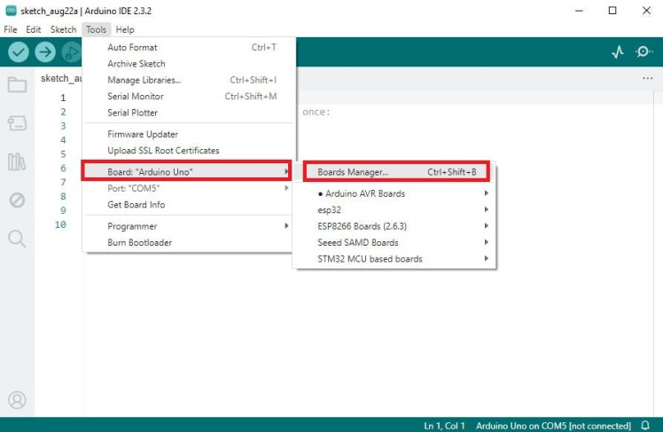
Task: Expand Seeed SAMD Boards submenu
Action: point(394,242)
